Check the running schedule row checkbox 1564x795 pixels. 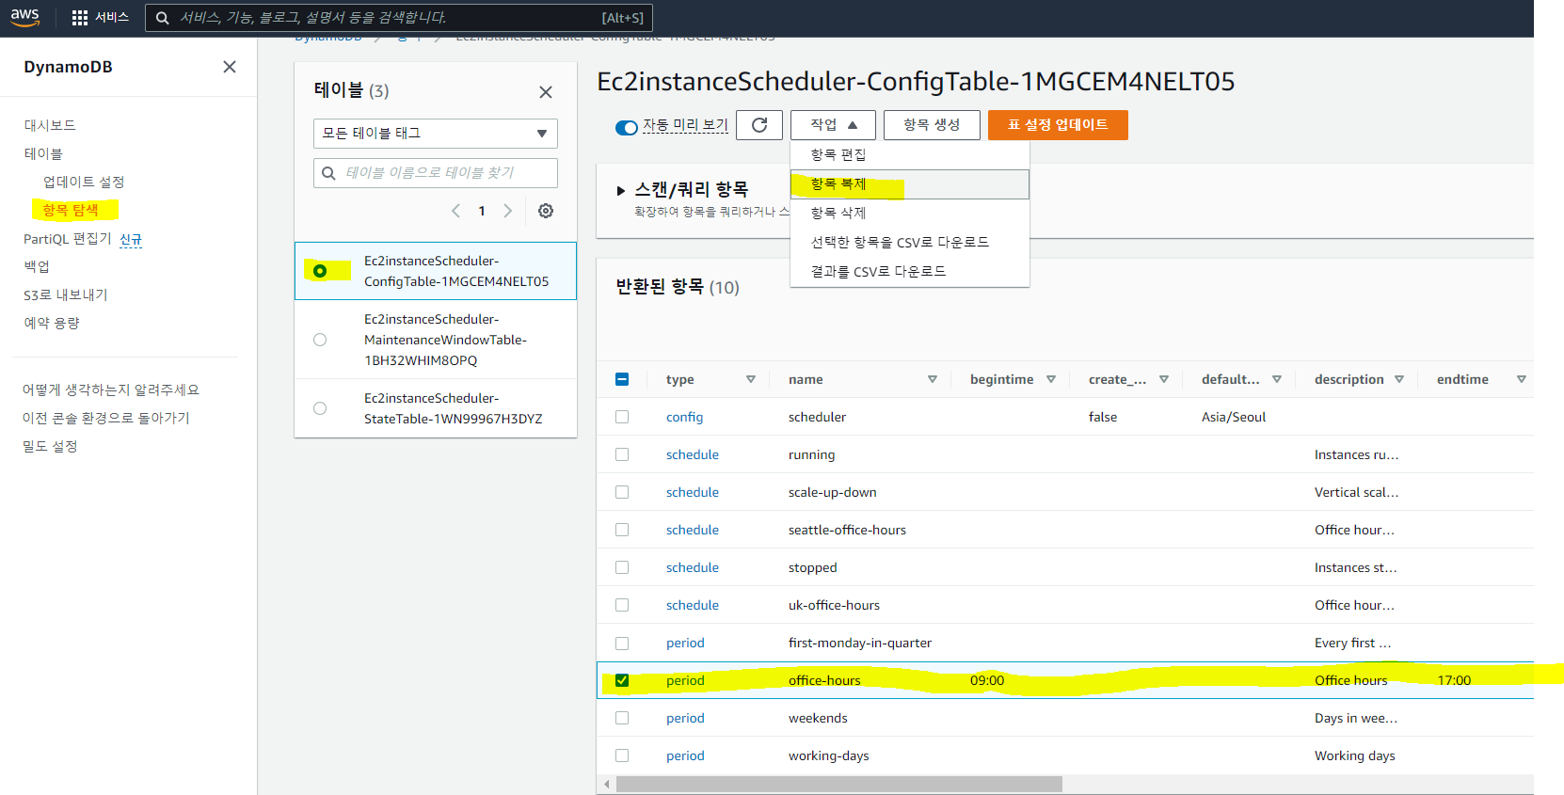tap(622, 454)
